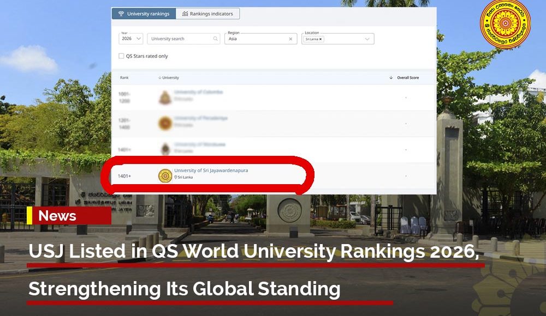Viewport: 546px width, 316px height.
Task: Open the Year 2026 dropdown
Action: click(x=131, y=39)
